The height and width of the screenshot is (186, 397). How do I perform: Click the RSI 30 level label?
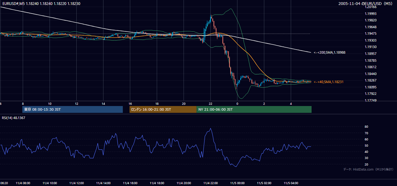pos(366,158)
